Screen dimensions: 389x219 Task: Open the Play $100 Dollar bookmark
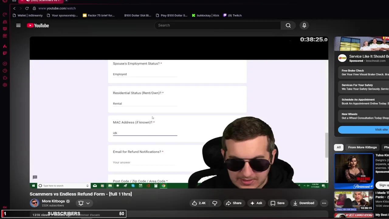pos(171,16)
